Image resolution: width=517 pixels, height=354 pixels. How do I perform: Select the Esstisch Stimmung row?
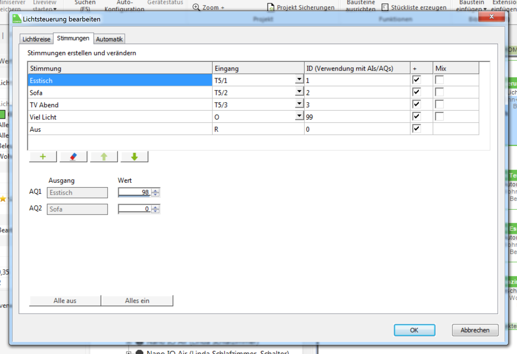coord(120,80)
